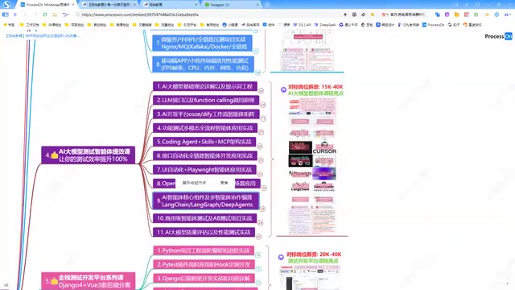Select the main purple AI topic node 4
The height and width of the screenshot is (290, 515).
pyautogui.click(x=89, y=155)
